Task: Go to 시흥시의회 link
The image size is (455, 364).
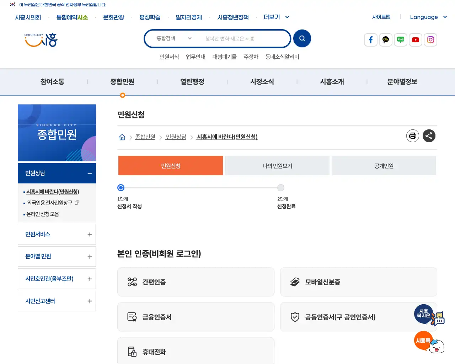Action: [x=28, y=17]
